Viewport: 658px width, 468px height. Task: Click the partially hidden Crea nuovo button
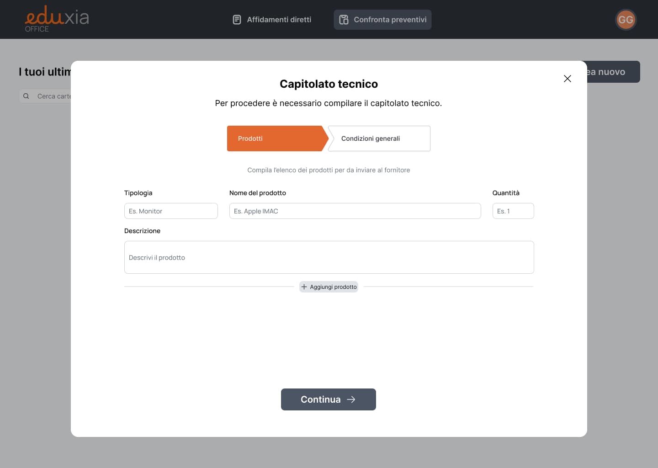click(x=612, y=72)
